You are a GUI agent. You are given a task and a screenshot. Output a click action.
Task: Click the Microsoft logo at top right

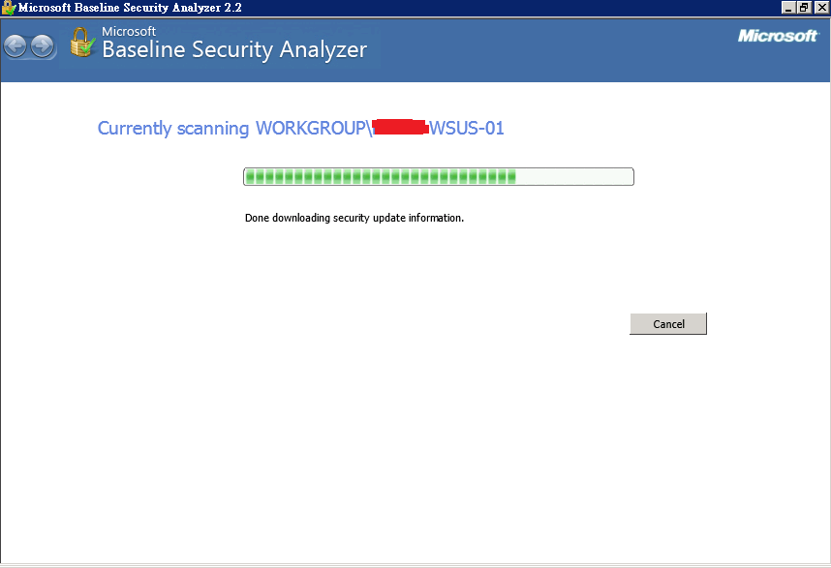click(x=781, y=34)
